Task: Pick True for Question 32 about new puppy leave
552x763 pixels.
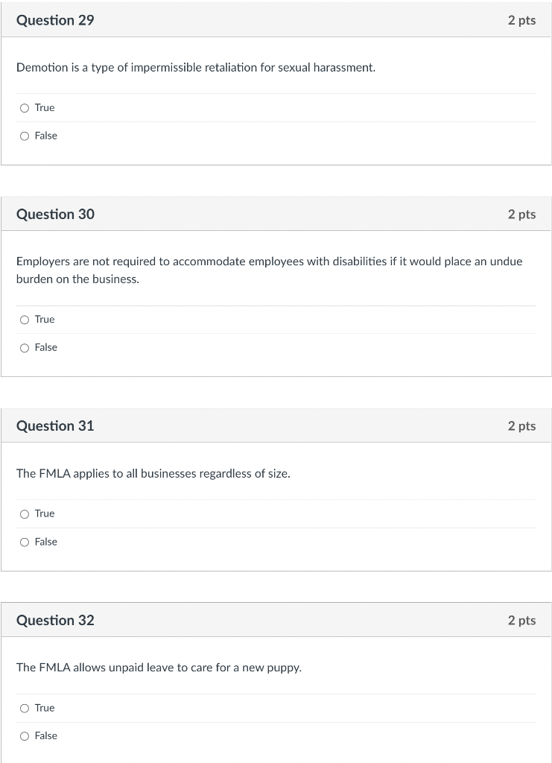Action: pos(25,709)
